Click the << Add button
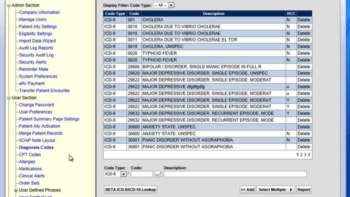350x197 pixels. (248, 190)
